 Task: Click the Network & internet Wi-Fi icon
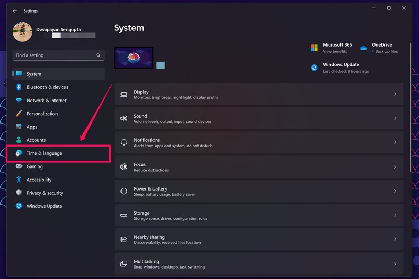(x=19, y=101)
